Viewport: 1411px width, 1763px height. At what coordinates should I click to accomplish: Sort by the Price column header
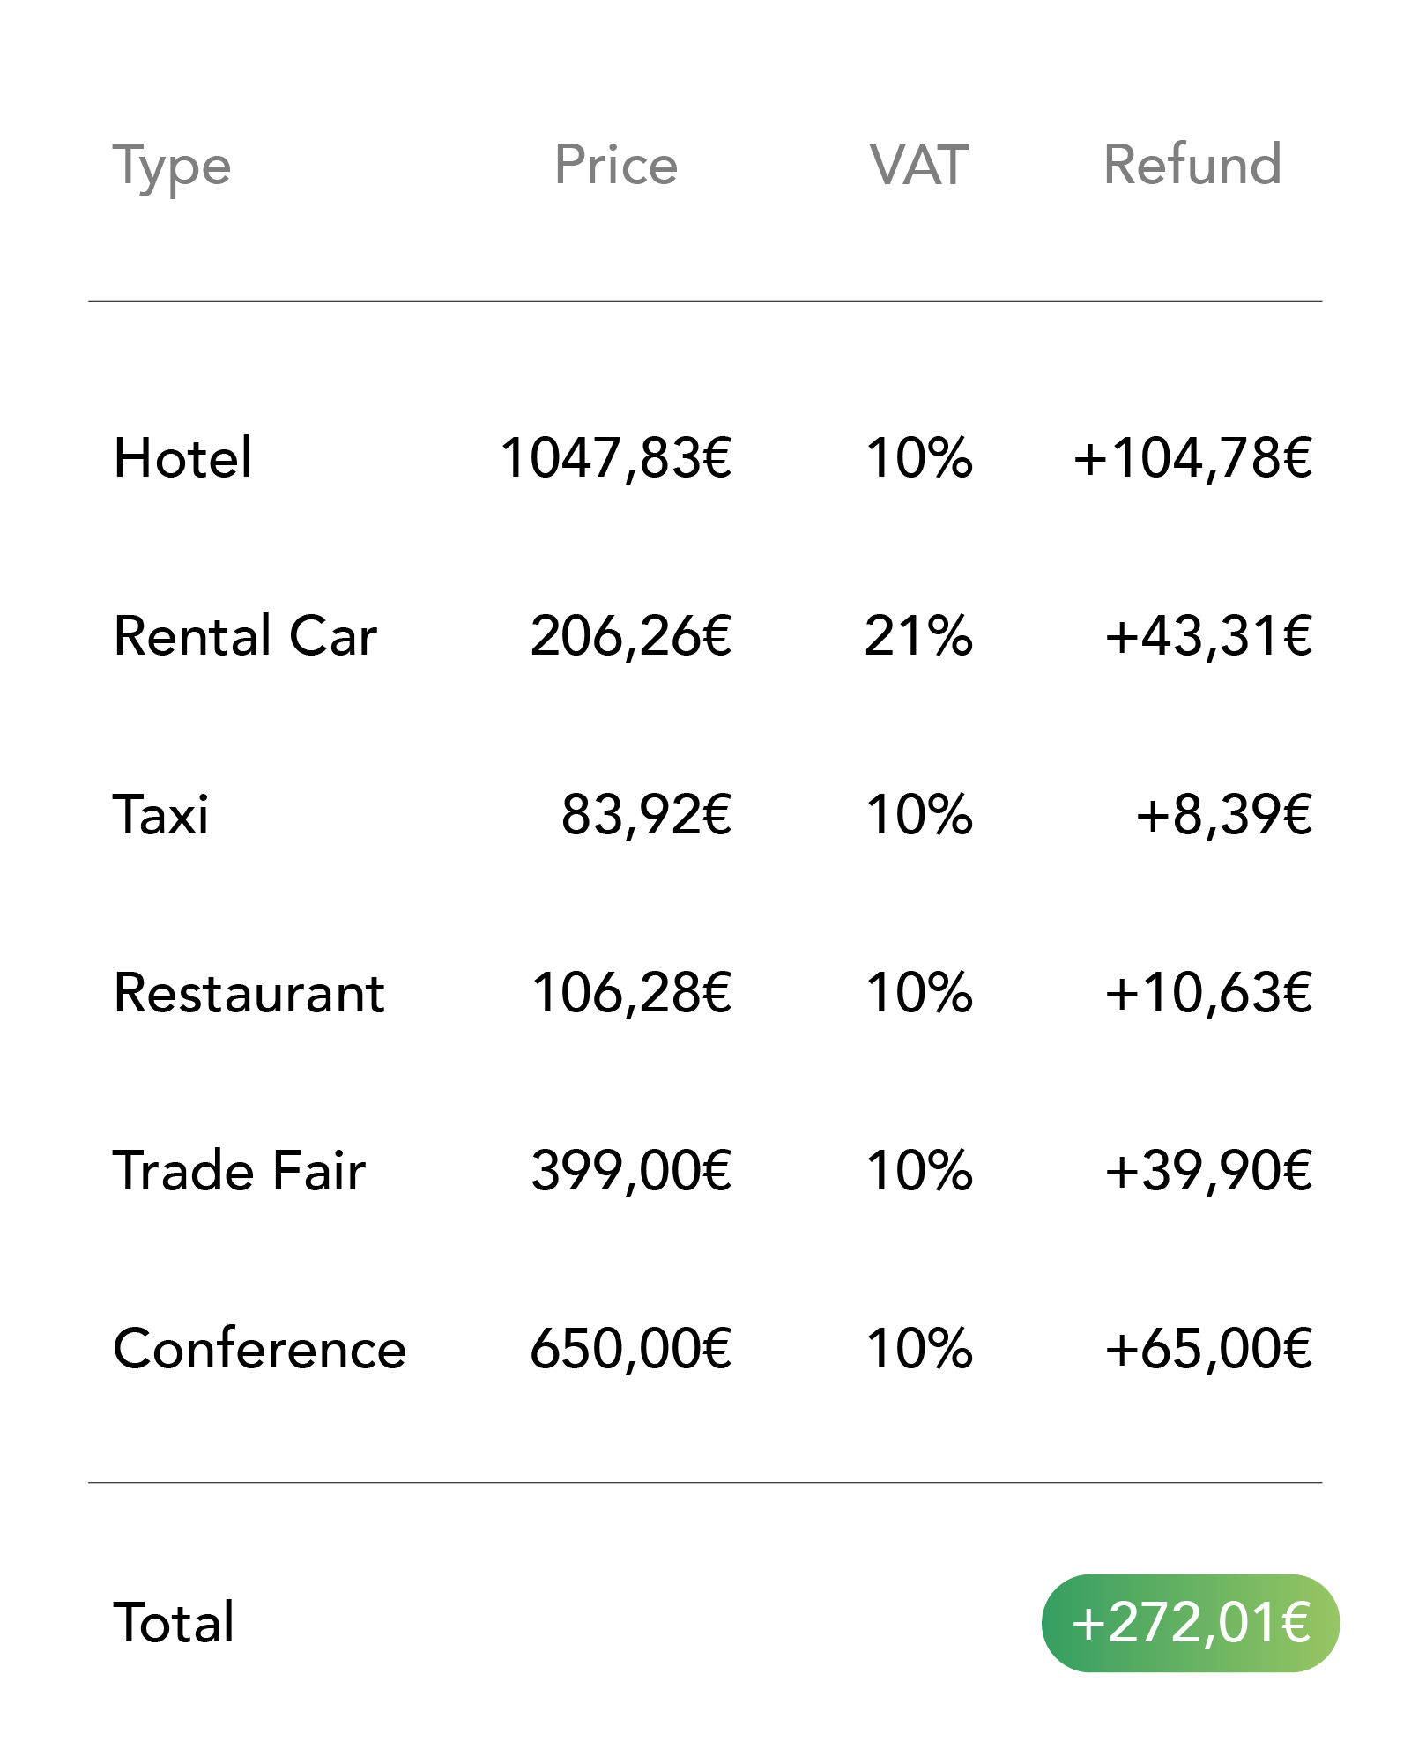616,165
